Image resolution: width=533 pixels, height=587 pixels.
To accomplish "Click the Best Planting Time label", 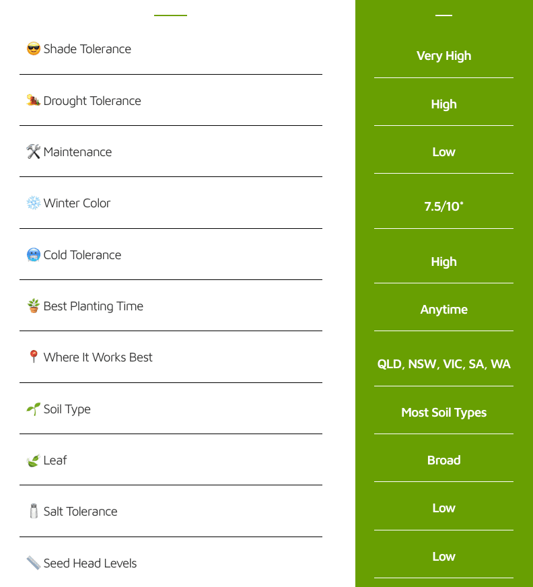I will point(93,306).
